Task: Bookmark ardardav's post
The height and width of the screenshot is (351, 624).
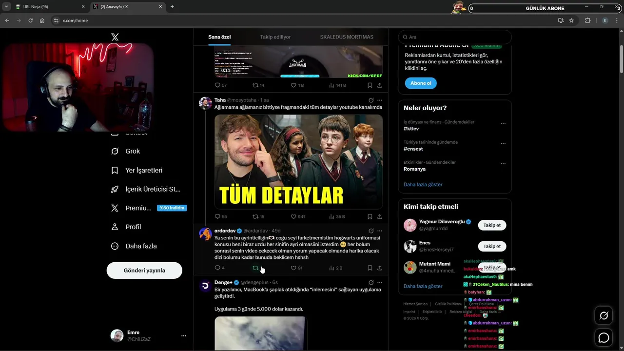Action: pos(370,268)
